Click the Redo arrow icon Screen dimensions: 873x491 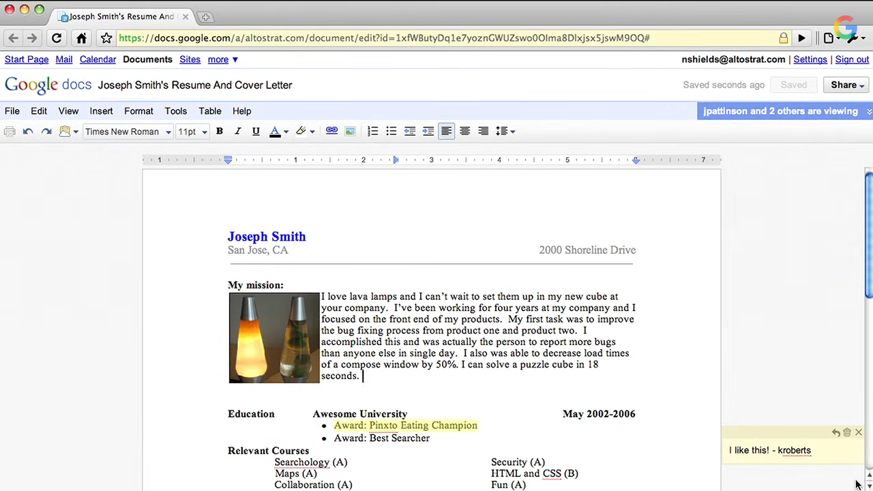click(x=46, y=132)
